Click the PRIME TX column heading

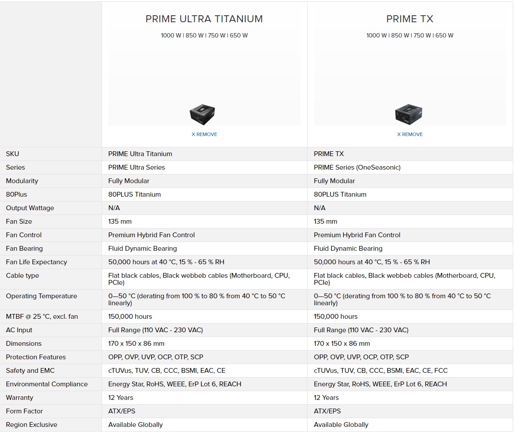[x=410, y=19]
